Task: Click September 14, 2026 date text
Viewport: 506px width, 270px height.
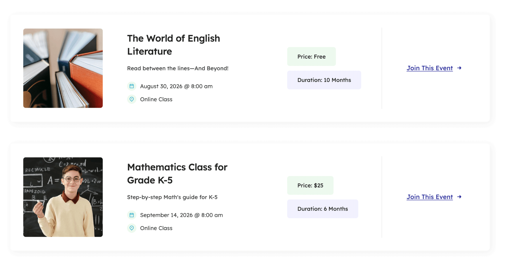Action: coord(181,215)
